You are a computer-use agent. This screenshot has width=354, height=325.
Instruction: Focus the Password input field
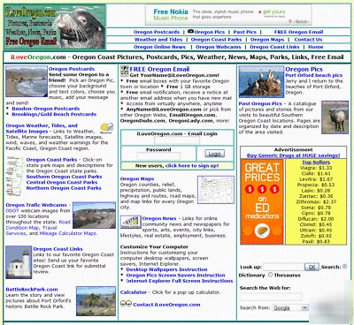point(158,156)
